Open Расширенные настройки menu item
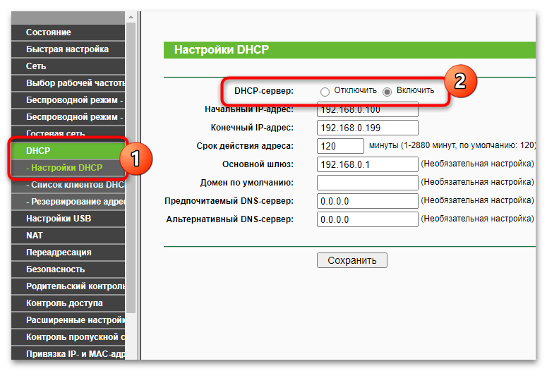The image size is (547, 371). click(x=68, y=320)
